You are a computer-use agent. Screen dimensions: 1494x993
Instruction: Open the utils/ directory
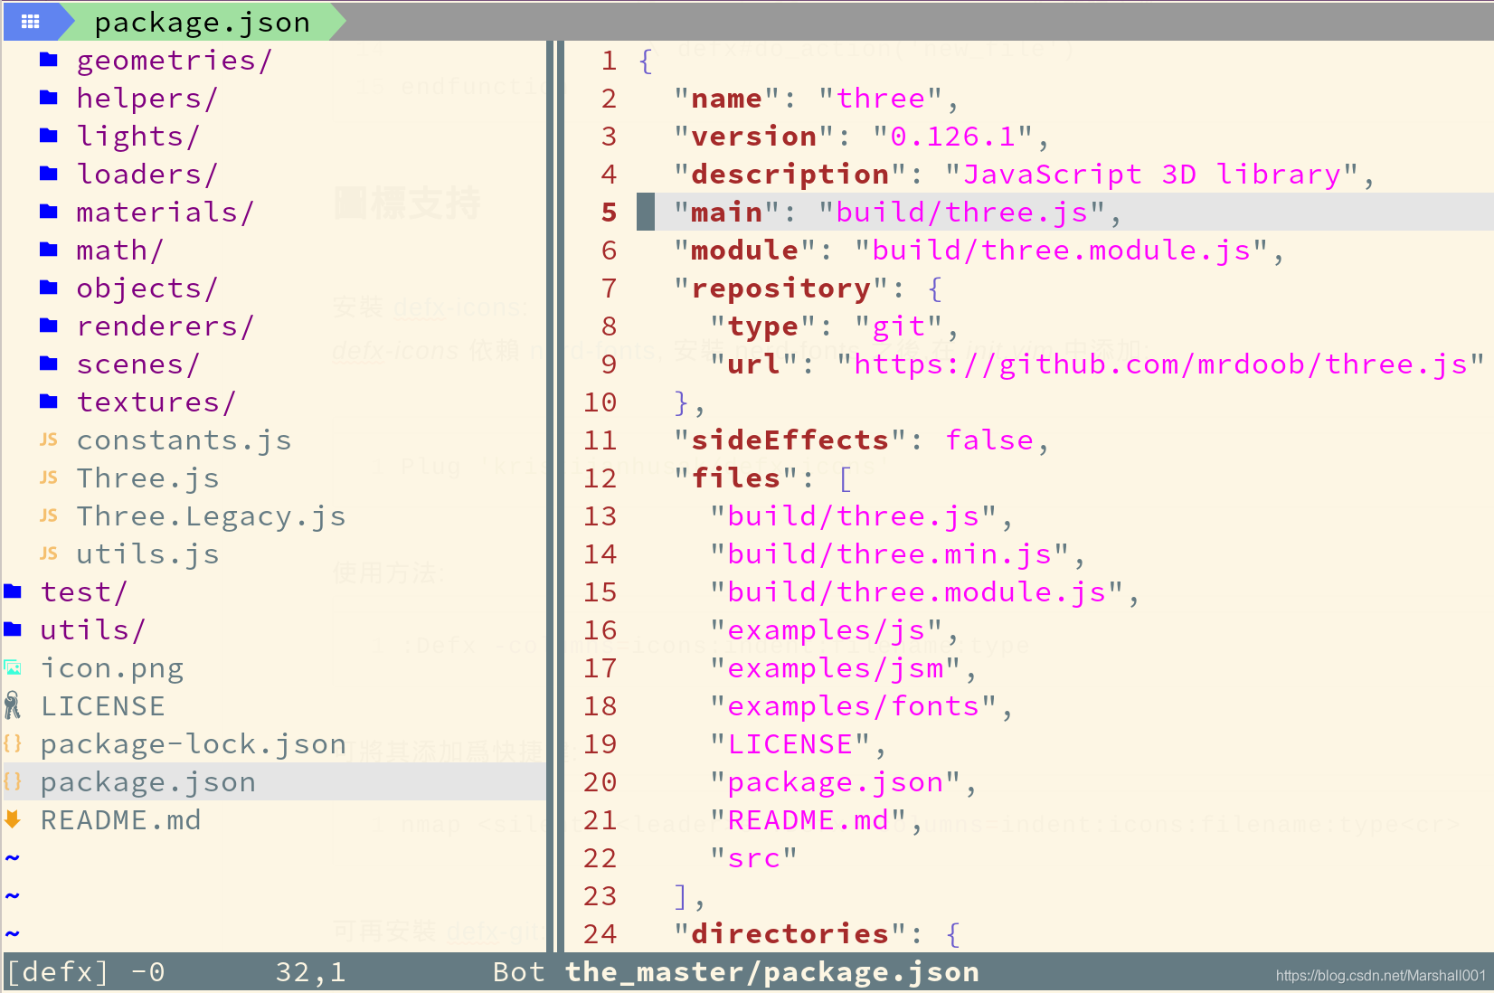[x=93, y=630]
